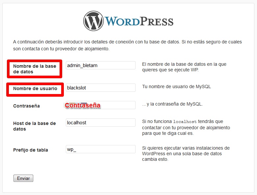Click the database host field containing localhost

click(101, 122)
